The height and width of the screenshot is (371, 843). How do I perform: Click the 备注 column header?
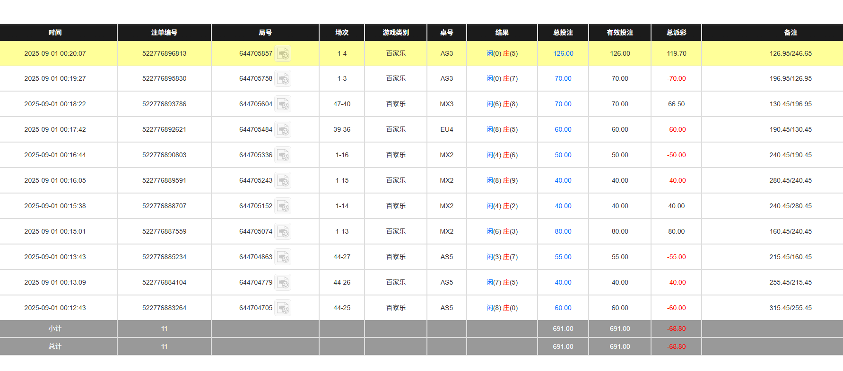(x=790, y=33)
